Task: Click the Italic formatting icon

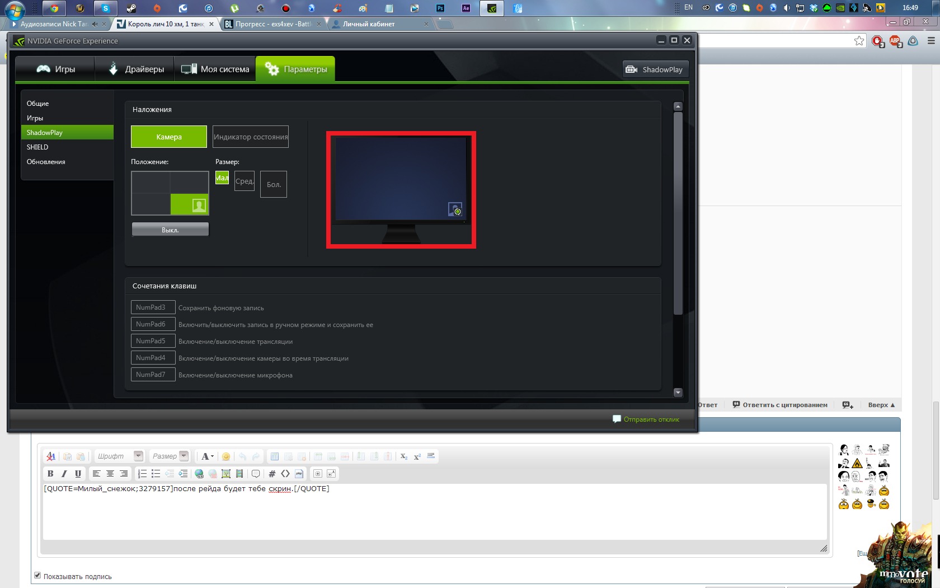Action: click(64, 474)
